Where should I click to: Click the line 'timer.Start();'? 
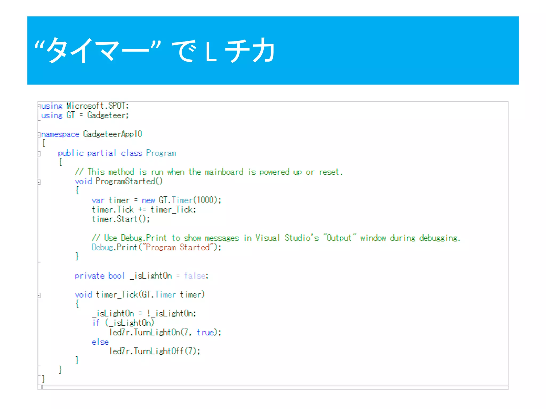[121, 219]
